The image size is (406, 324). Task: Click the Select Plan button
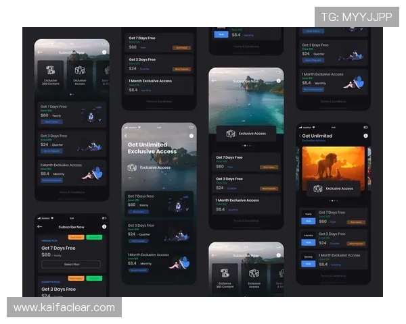click(x=71, y=265)
